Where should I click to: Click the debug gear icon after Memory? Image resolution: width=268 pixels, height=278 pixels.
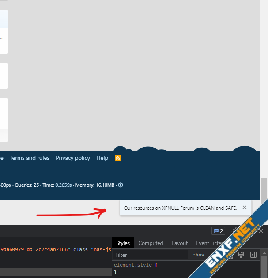click(x=121, y=185)
